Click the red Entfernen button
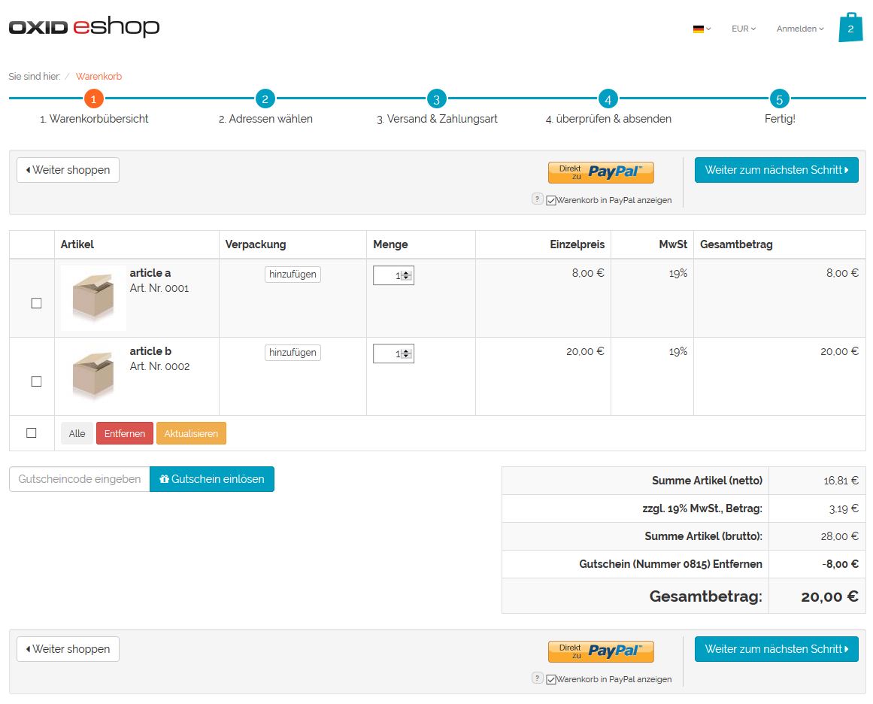Image resolution: width=873 pixels, height=704 pixels. 125,433
